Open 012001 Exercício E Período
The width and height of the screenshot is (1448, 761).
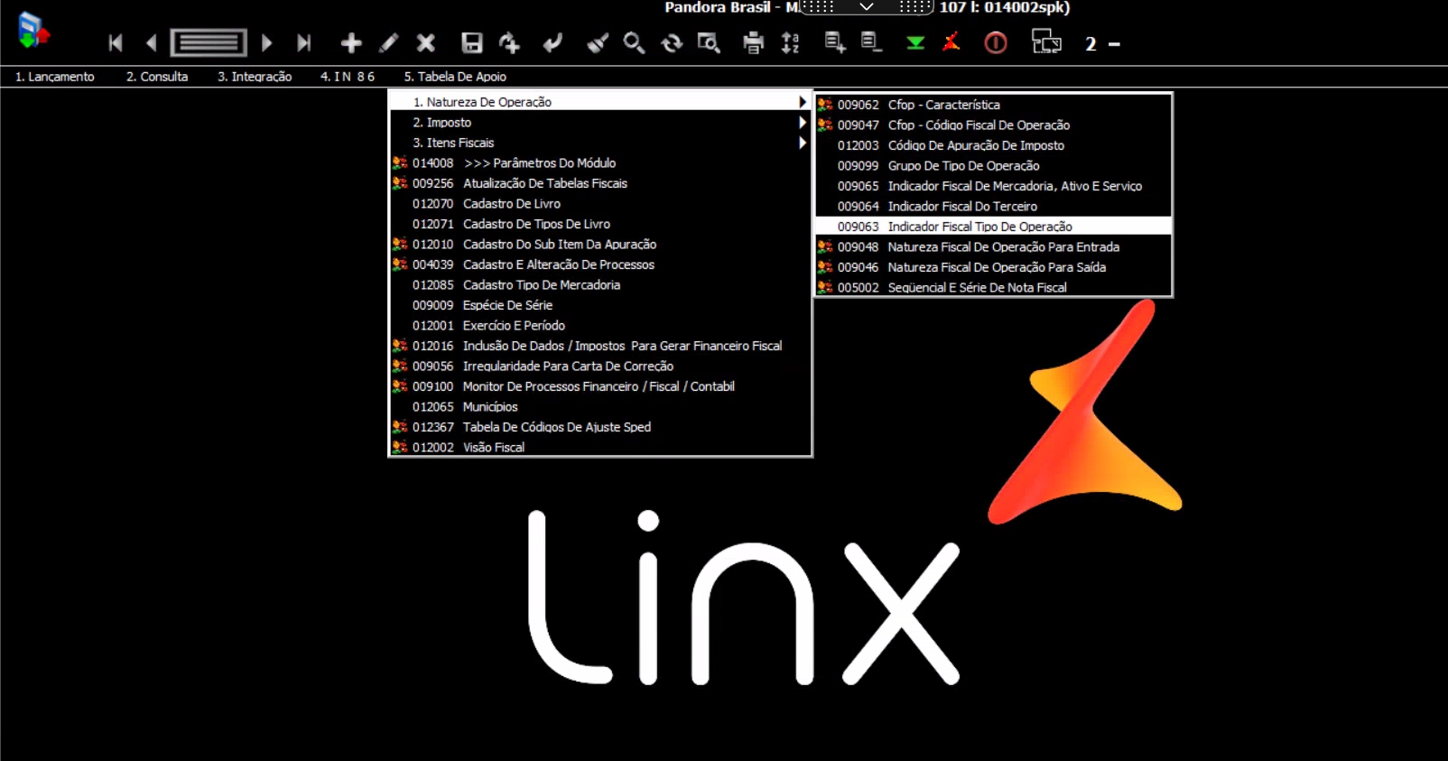600,326
